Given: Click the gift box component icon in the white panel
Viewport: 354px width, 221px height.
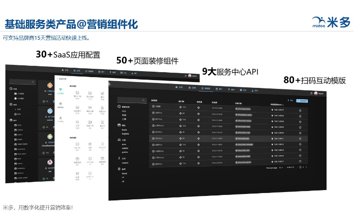Looking at the screenshot, I should tap(77, 174).
